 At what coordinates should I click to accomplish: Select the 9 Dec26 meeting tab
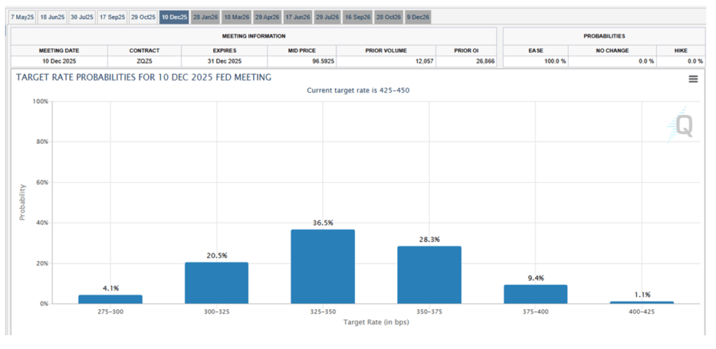[418, 17]
